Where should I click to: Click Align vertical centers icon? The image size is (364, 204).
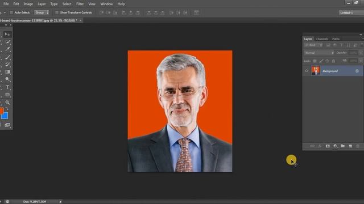click(108, 12)
